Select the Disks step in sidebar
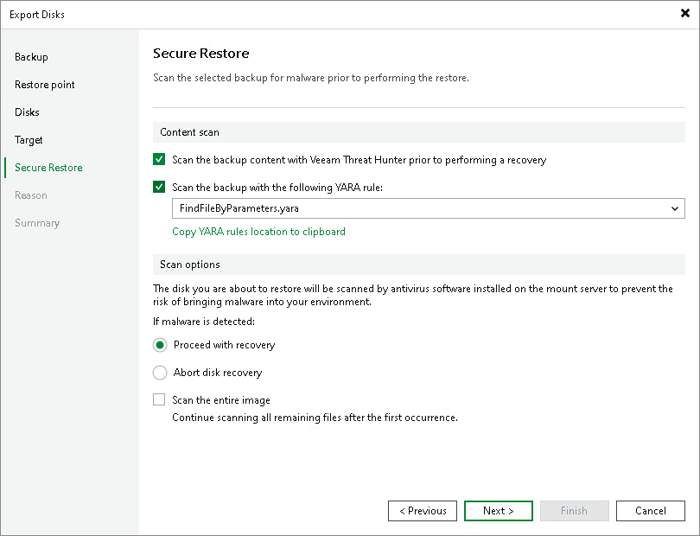 tap(26, 112)
